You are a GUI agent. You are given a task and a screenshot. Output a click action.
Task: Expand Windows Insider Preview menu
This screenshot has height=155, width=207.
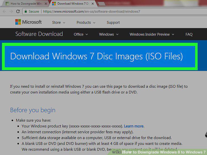click(152, 34)
